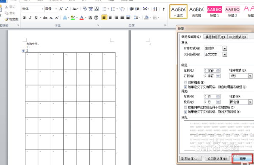
Task: Apply the red font color
Action: tap(82, 17)
